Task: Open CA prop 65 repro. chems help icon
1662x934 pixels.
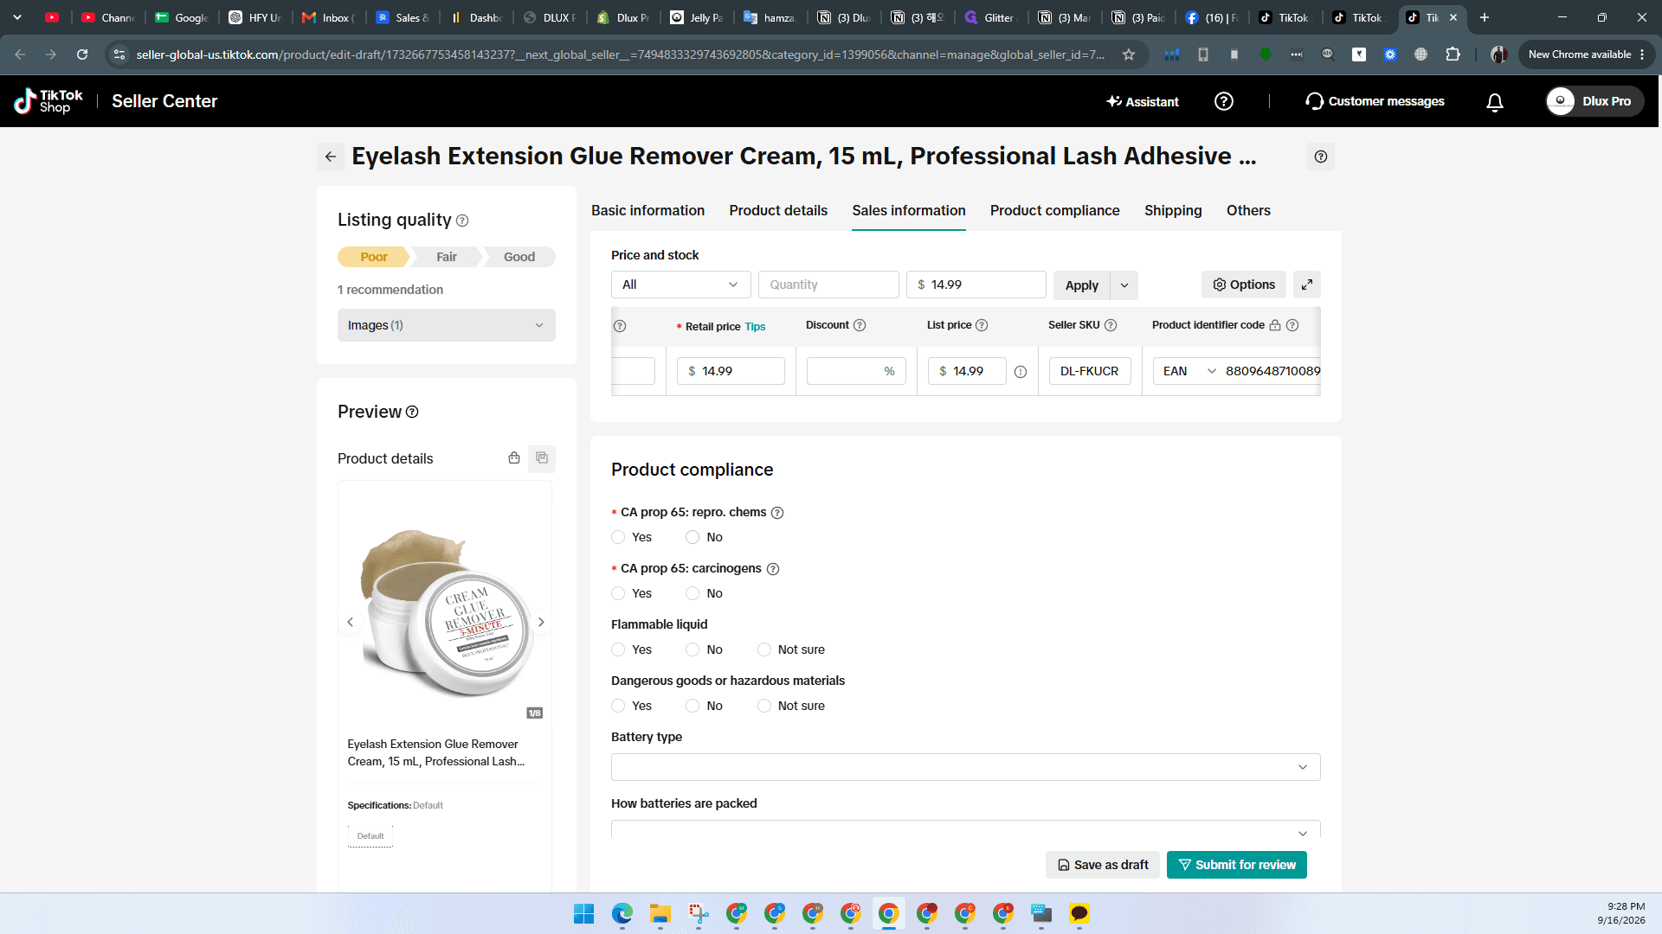Action: (777, 513)
